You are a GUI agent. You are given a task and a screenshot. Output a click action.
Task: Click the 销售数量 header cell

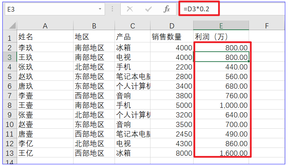[x=172, y=37]
